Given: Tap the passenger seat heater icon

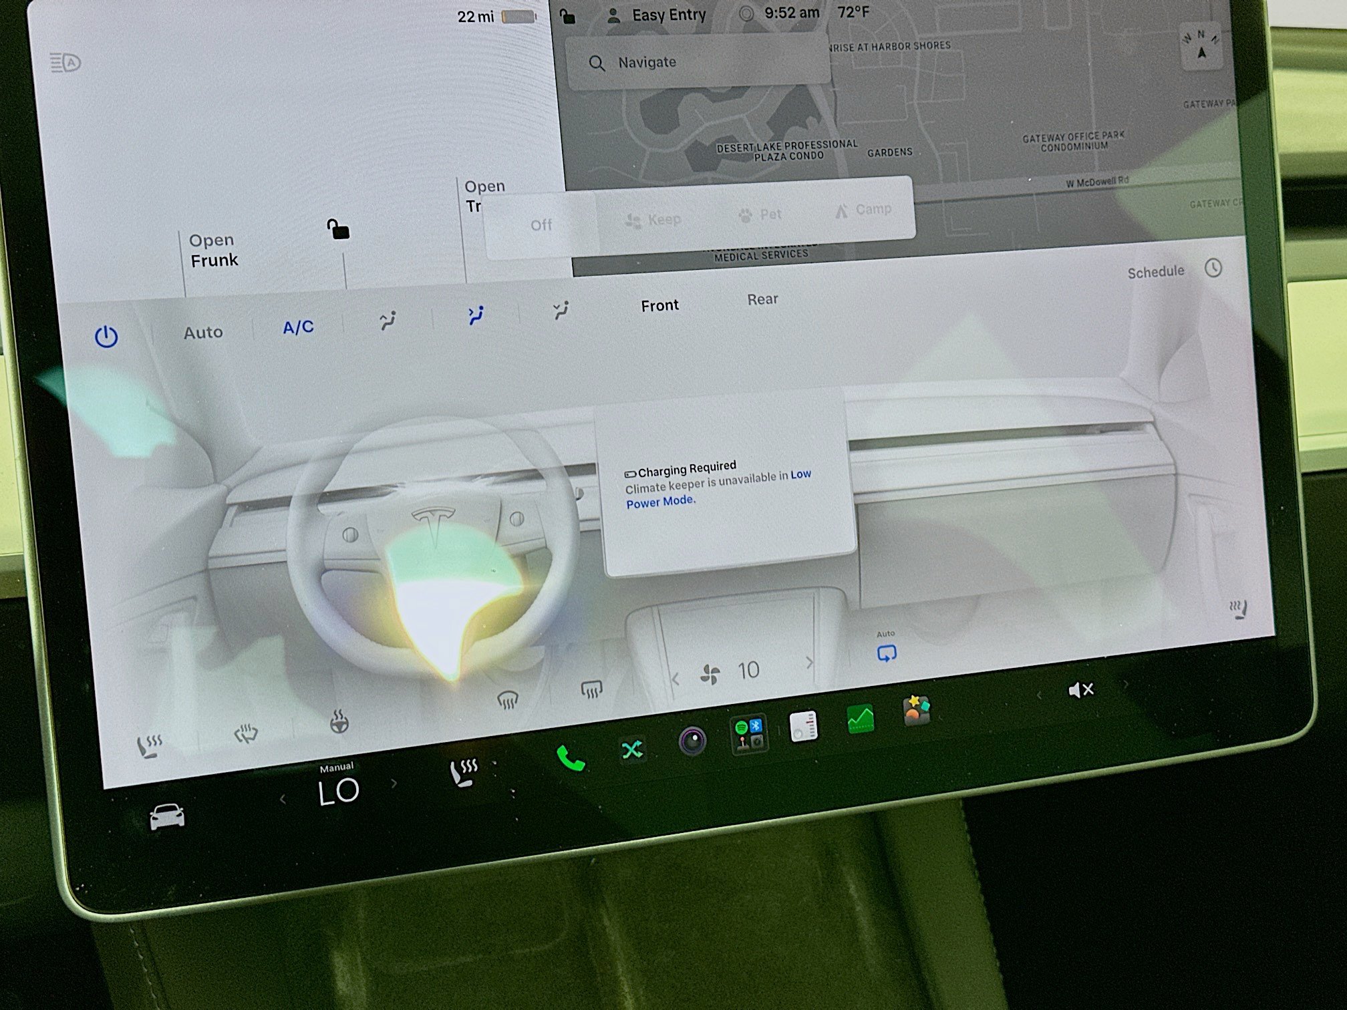Looking at the screenshot, I should click(1239, 609).
